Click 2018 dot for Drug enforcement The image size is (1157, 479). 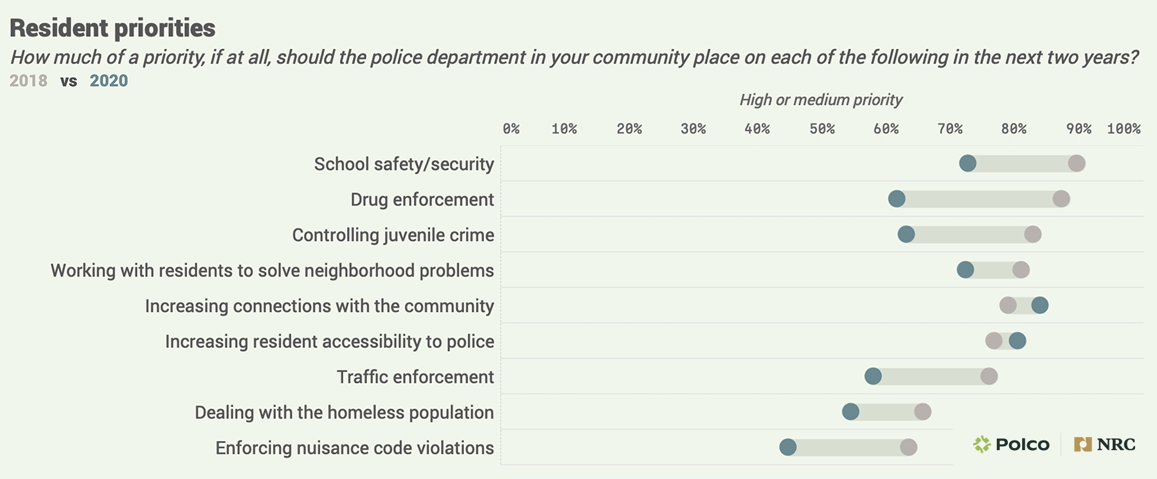click(x=1061, y=199)
